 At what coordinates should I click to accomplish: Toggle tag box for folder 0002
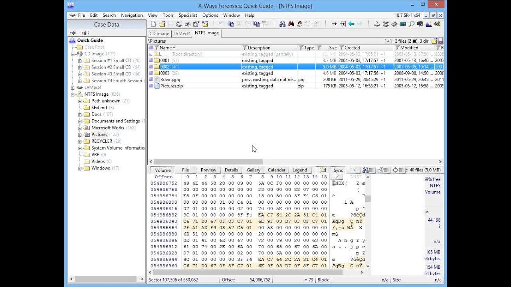coord(151,67)
